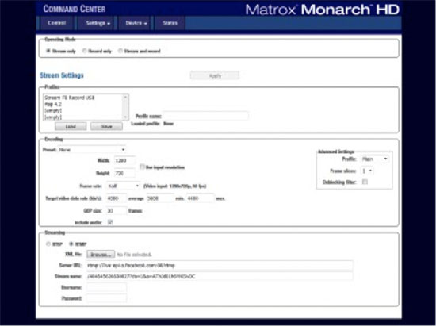Click the Browse button for XML file

click(x=101, y=255)
